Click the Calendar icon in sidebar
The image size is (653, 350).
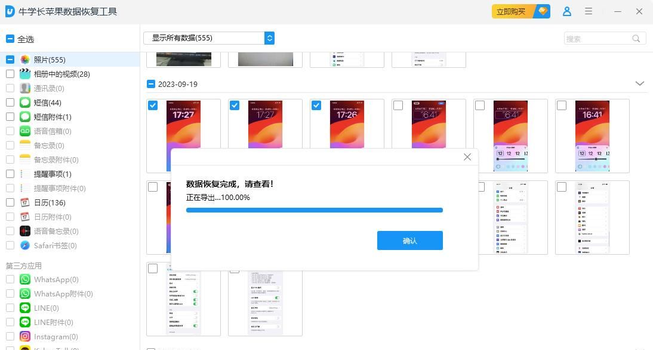(x=25, y=202)
